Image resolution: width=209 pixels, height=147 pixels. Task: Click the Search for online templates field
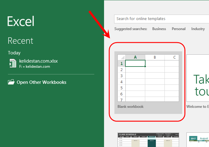click(161, 19)
